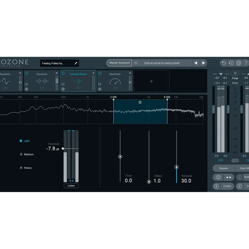This screenshot has height=249, width=249.
Task: Click the Tone slider handle
Action: click(x=120, y=156)
